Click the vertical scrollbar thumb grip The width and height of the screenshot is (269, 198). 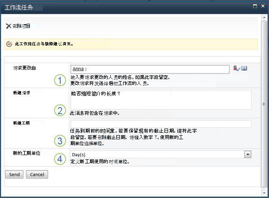(x=264, y=104)
